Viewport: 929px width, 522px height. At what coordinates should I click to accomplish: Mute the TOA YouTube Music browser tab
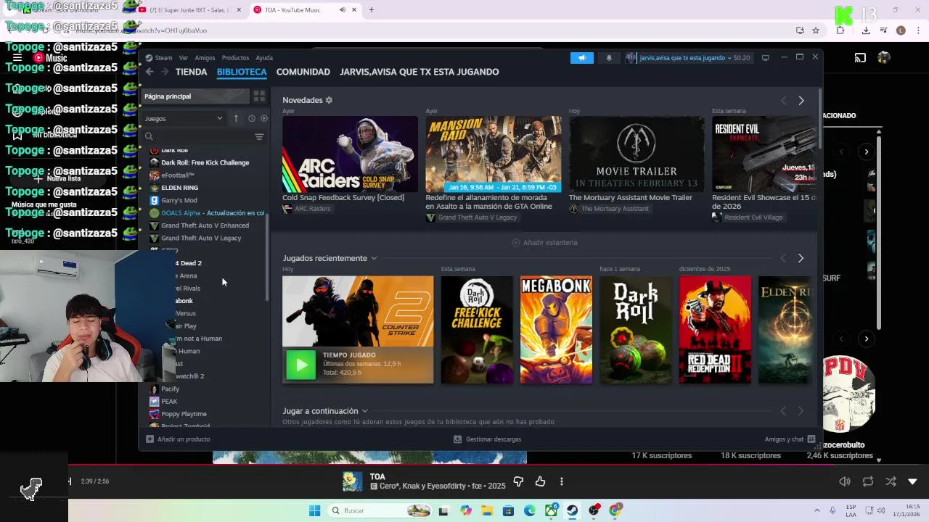[x=342, y=10]
